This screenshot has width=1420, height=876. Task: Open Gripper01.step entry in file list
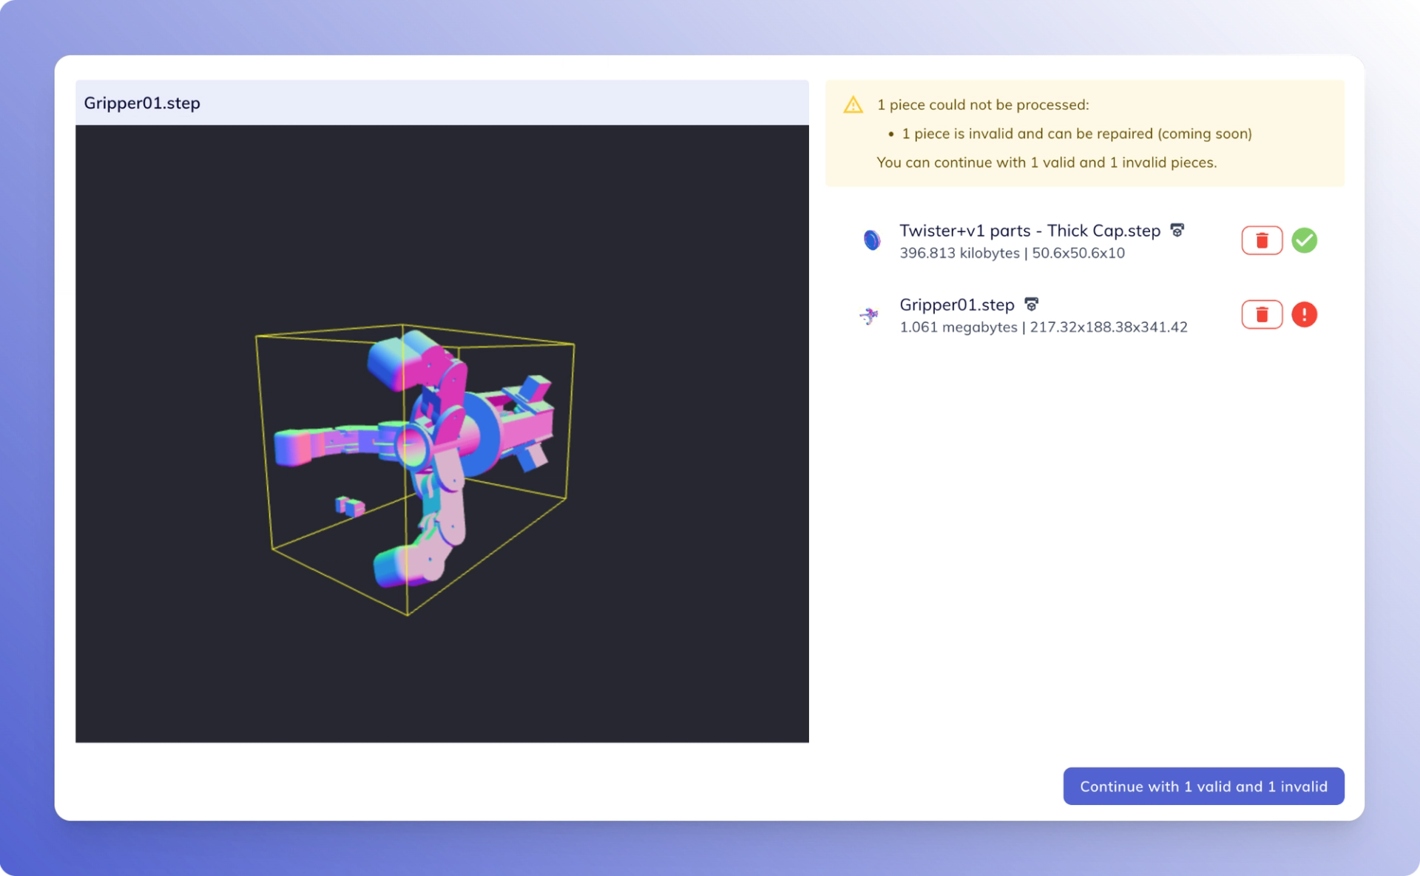pyautogui.click(x=956, y=305)
